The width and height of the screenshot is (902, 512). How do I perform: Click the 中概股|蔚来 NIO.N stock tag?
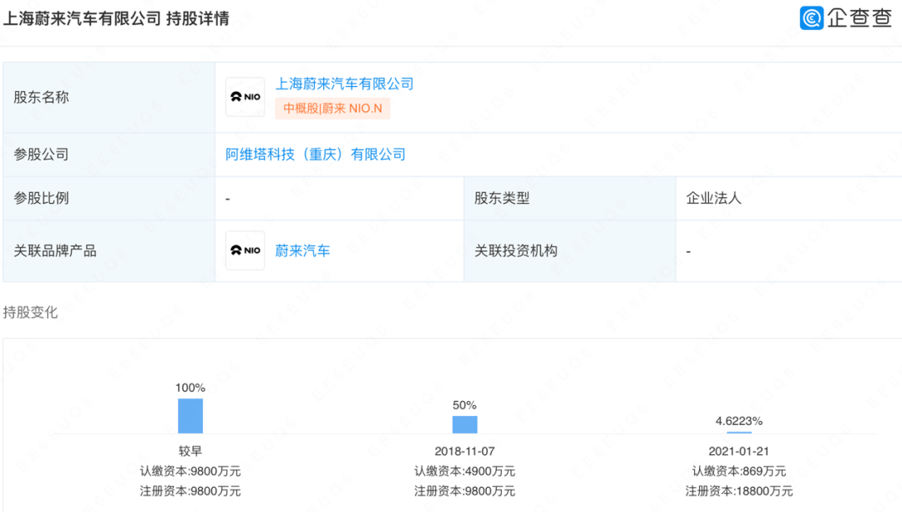point(332,109)
